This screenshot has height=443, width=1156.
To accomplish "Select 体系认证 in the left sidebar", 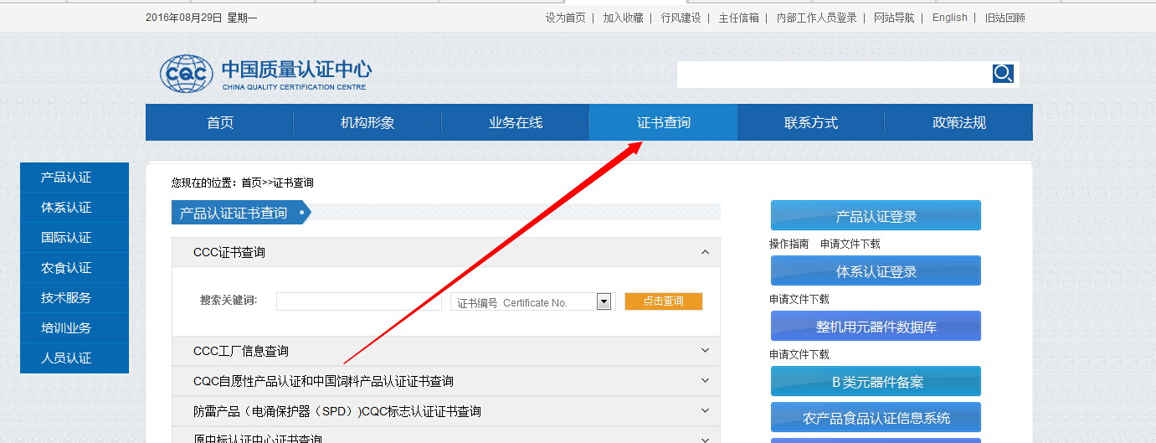I will (66, 208).
